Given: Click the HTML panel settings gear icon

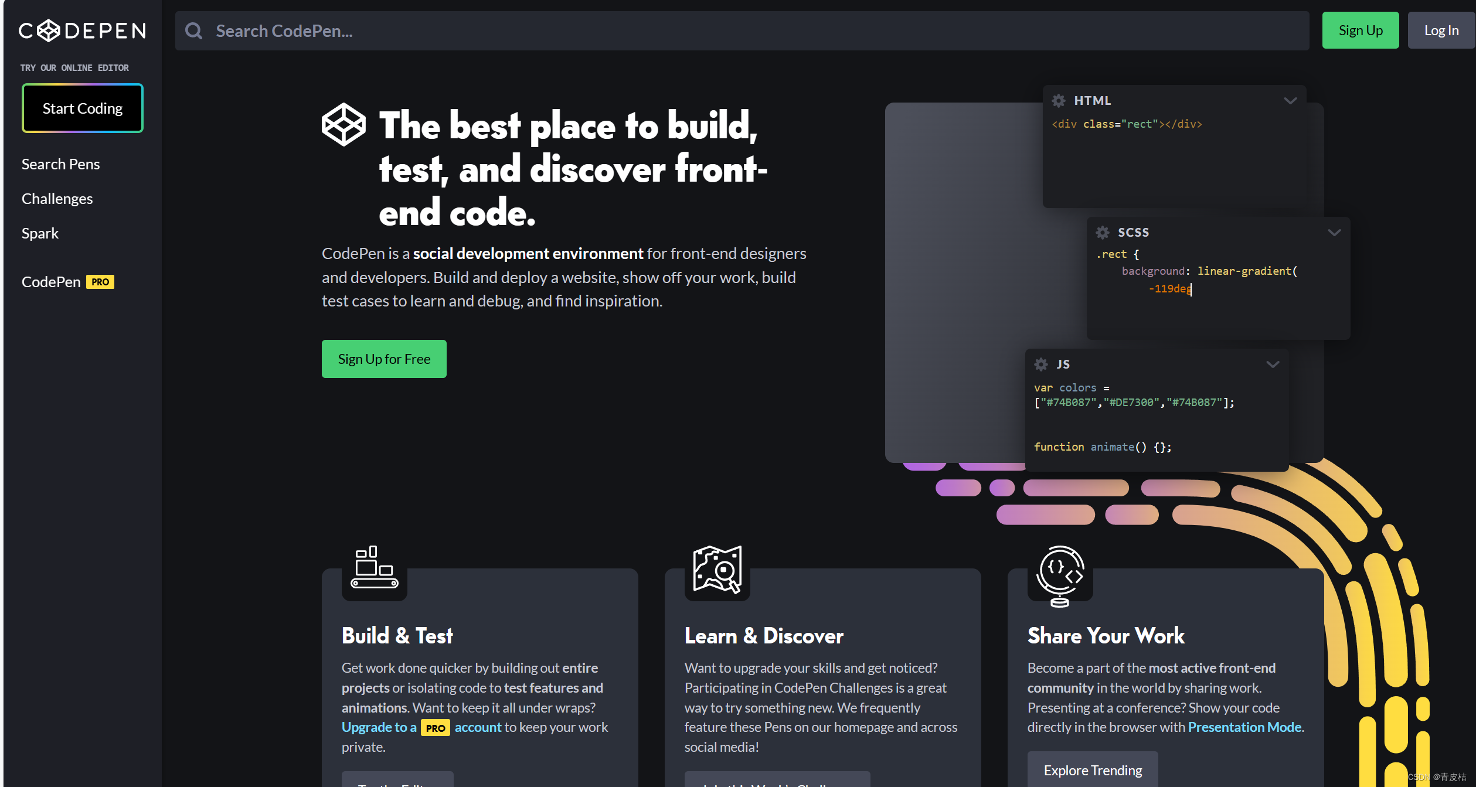Looking at the screenshot, I should coord(1059,100).
